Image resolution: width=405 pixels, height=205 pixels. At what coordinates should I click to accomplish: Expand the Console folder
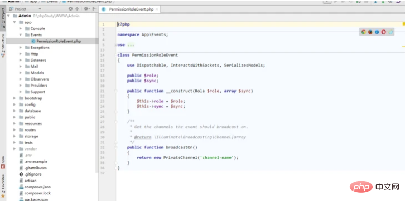21,28
